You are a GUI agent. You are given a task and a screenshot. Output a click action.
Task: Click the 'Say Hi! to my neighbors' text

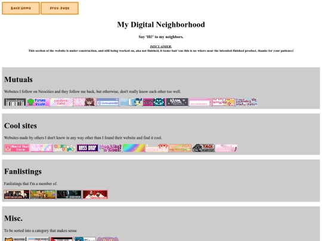[161, 37]
